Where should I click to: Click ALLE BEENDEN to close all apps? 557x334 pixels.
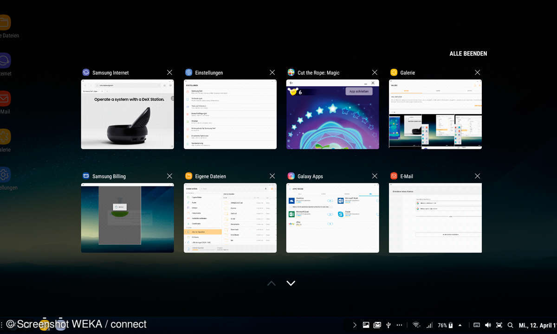click(468, 54)
